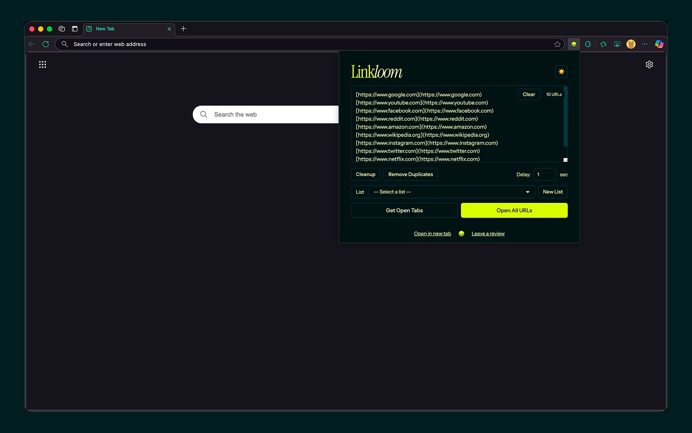Close the New Tab tab

(x=169, y=29)
